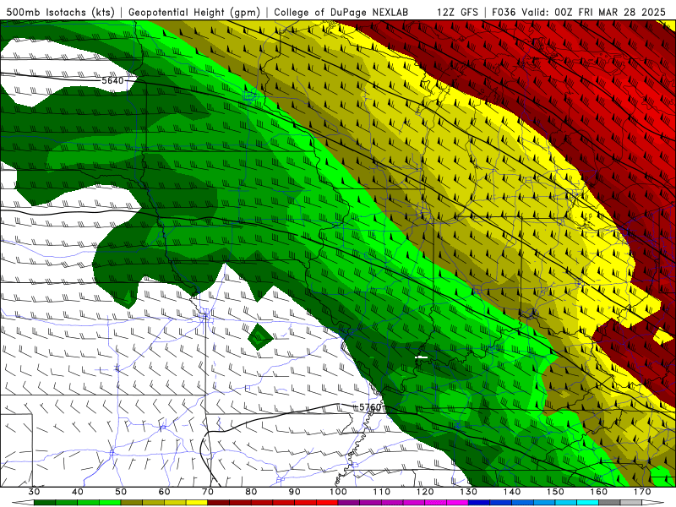Click the 30 value on the color scale
The height and width of the screenshot is (507, 676).
click(x=34, y=492)
